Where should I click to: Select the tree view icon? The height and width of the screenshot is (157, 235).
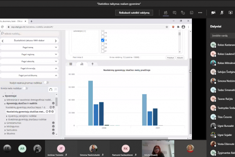point(51,89)
